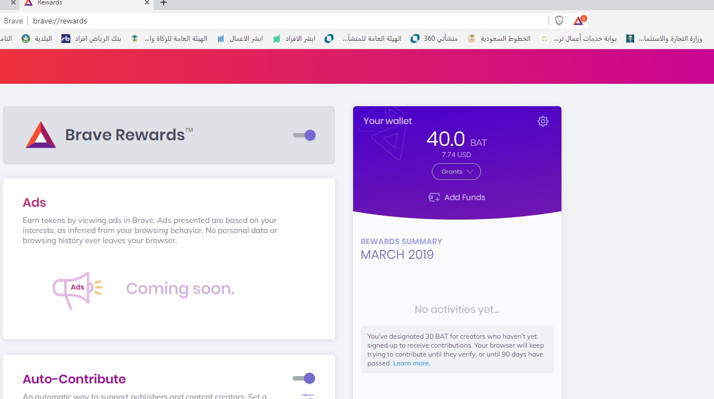714x399 pixels.
Task: Click the No activities yet... message
Action: pyautogui.click(x=457, y=310)
